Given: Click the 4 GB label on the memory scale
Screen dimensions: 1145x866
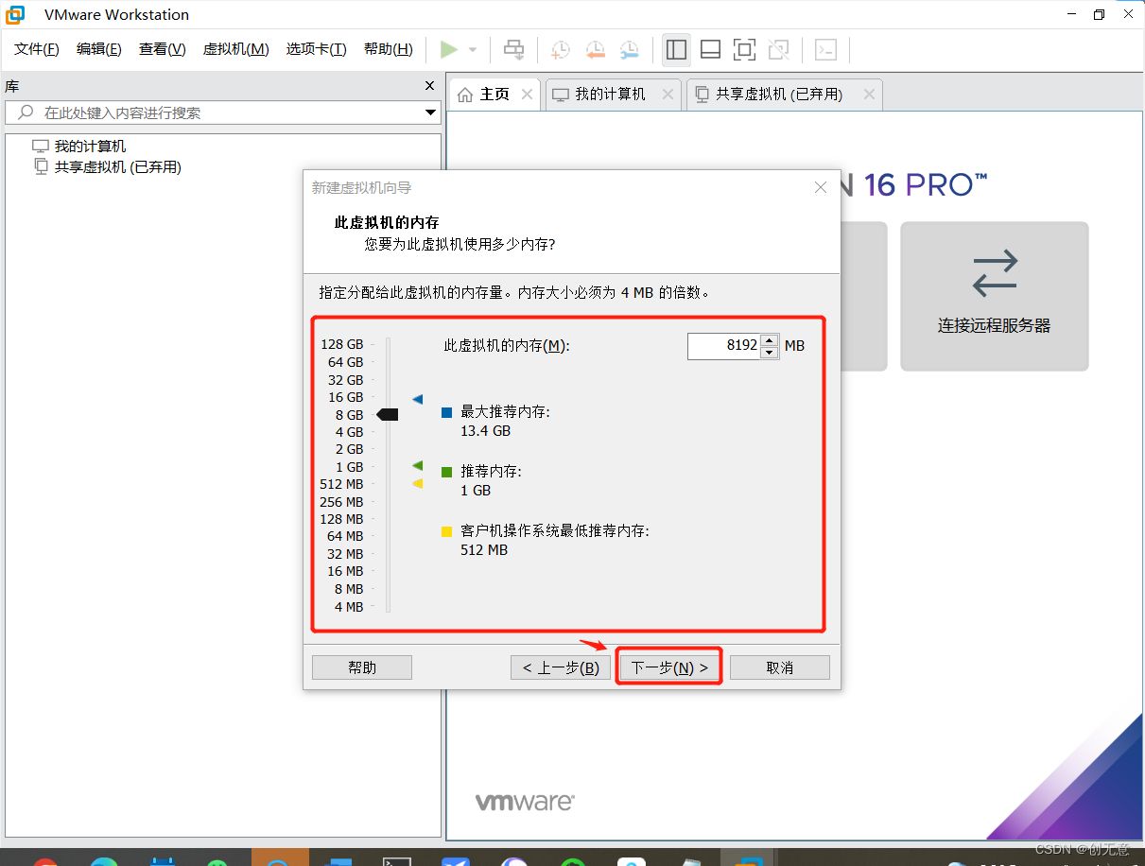Looking at the screenshot, I should [349, 432].
